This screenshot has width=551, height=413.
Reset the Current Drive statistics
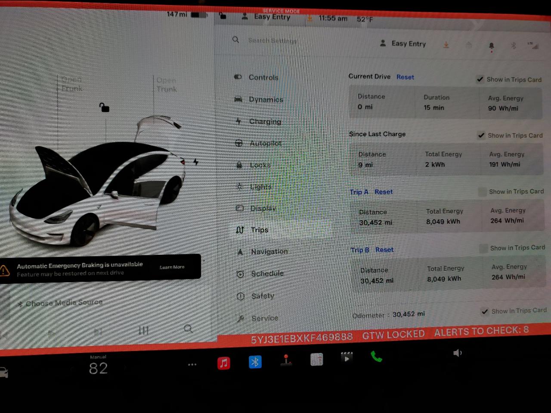[x=405, y=77]
